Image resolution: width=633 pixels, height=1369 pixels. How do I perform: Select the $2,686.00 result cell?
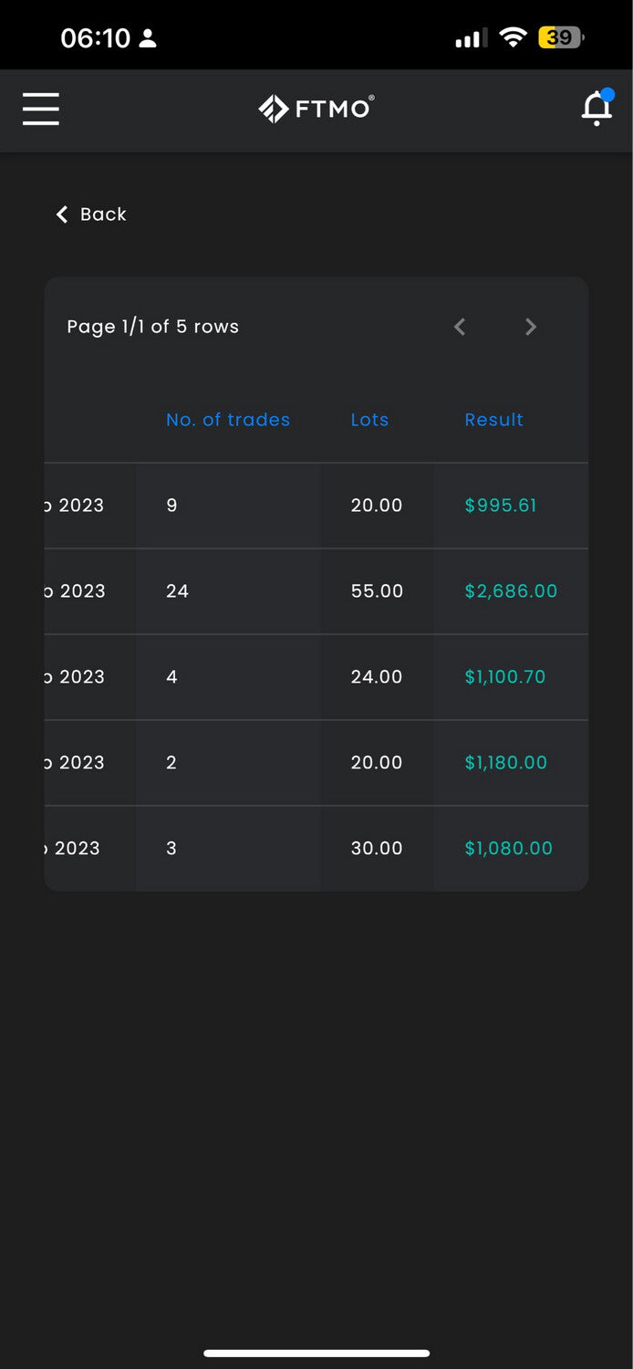click(x=511, y=591)
